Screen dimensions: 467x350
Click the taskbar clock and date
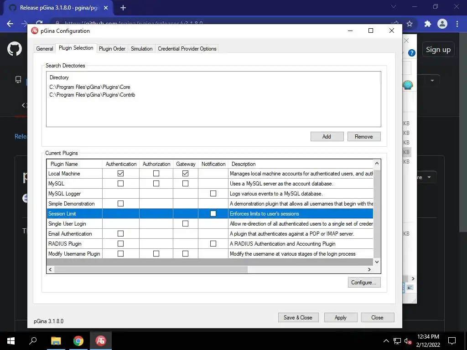click(428, 341)
